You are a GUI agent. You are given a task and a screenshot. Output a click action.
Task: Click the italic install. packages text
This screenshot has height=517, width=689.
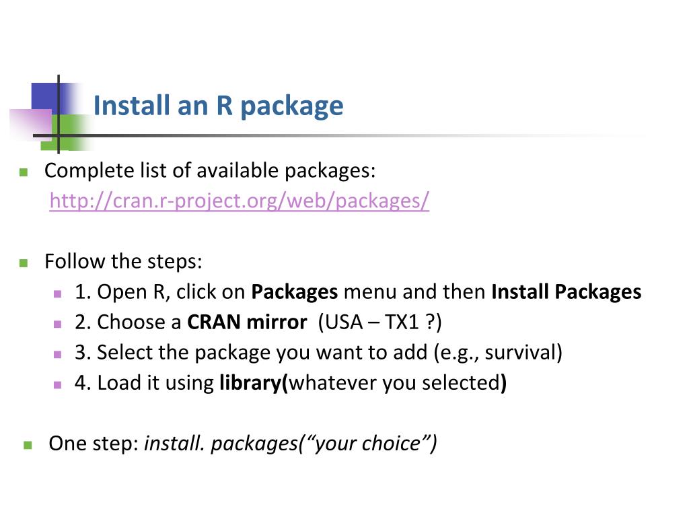pyautogui.click(x=221, y=444)
